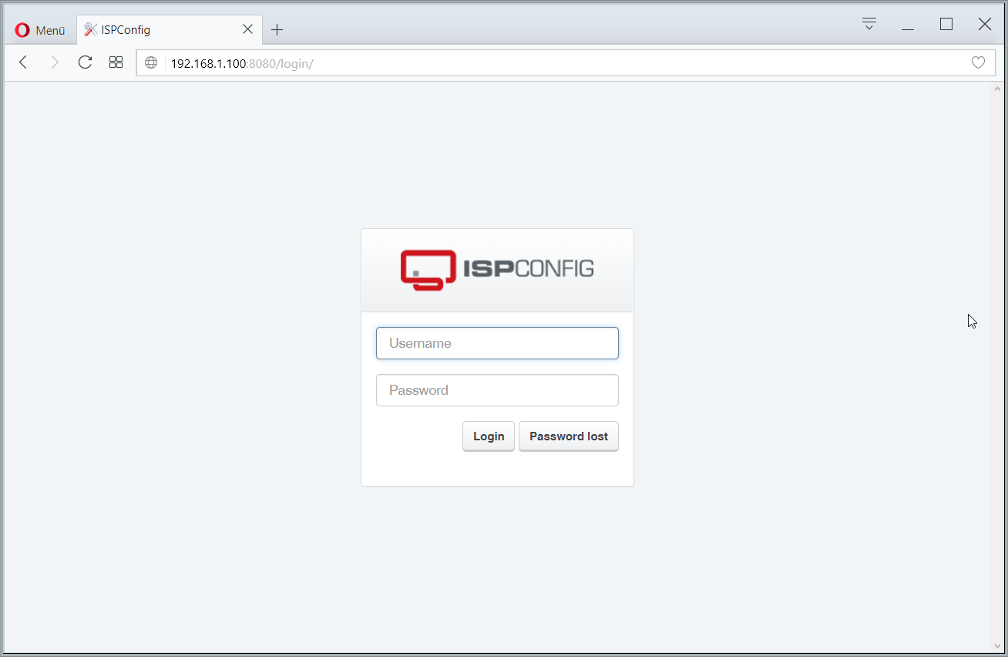Click the Login button

coord(489,436)
